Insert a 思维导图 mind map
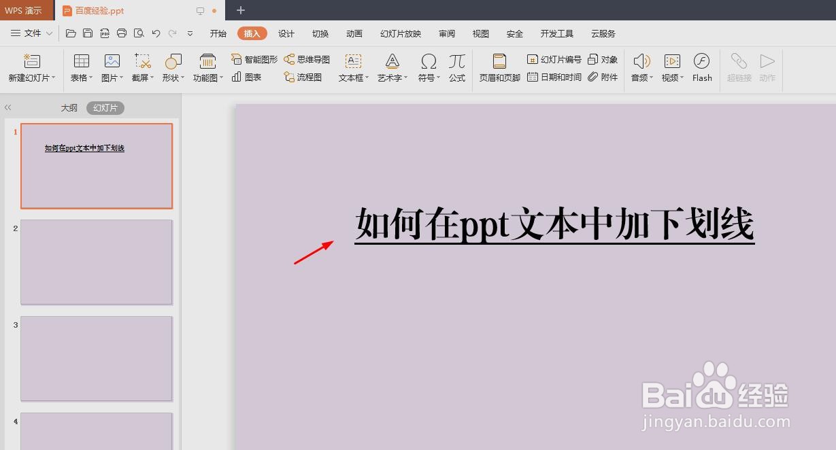Image resolution: width=836 pixels, height=450 pixels. (x=307, y=60)
